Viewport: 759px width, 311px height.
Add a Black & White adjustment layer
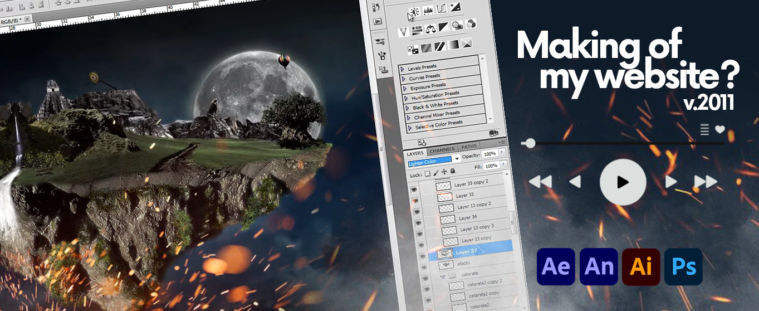coord(444,27)
